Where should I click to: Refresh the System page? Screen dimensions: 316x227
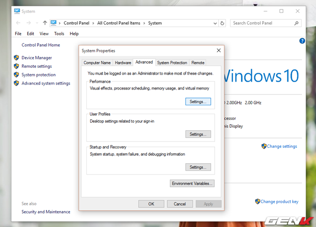point(222,23)
